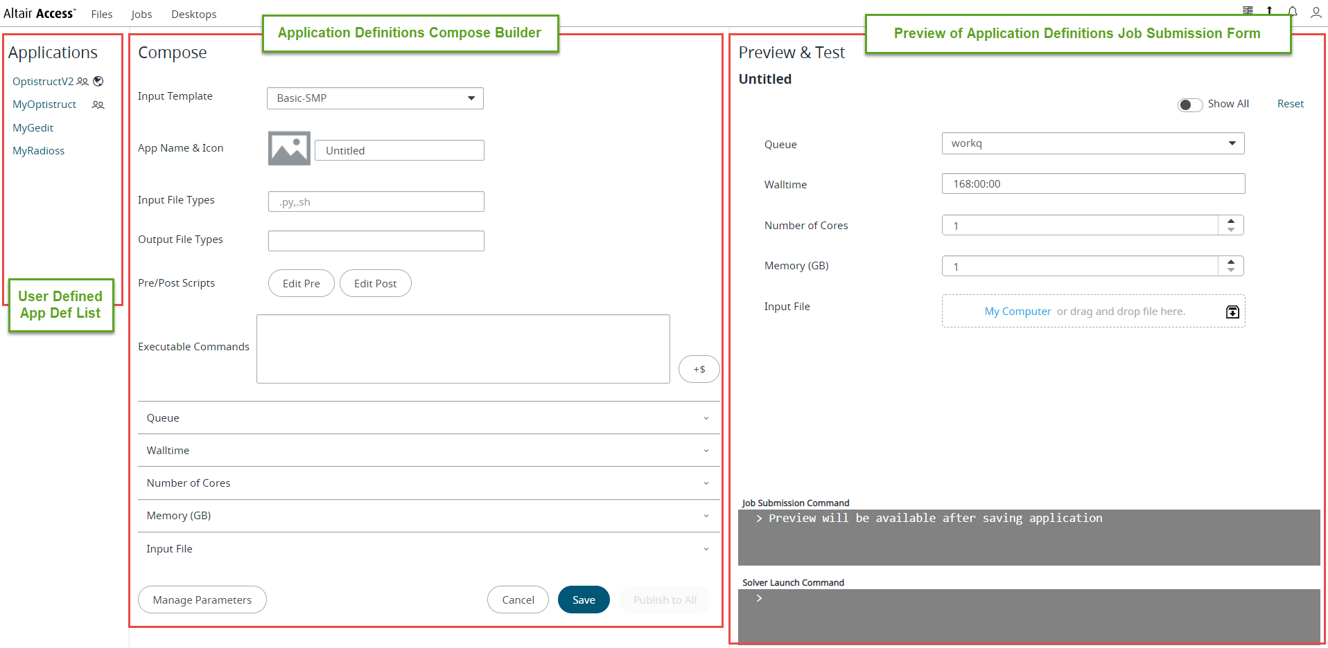
Task: Click the server cluster icon in header
Action: pos(1248,10)
